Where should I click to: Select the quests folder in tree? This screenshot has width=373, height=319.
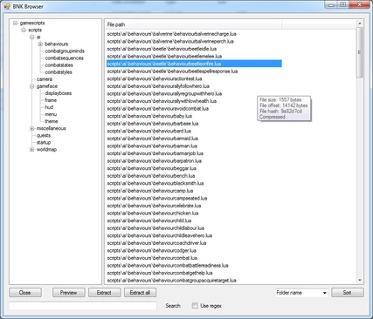[x=44, y=135]
